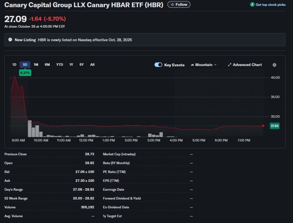Click the star Follow button
The image size is (293, 223).
[x=179, y=5]
